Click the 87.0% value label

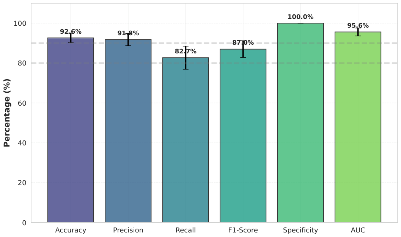tap(243, 43)
